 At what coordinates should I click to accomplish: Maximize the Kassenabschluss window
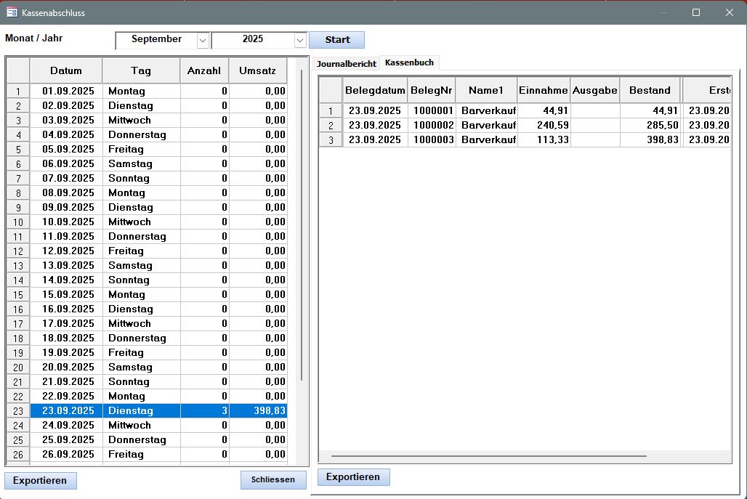pyautogui.click(x=696, y=12)
